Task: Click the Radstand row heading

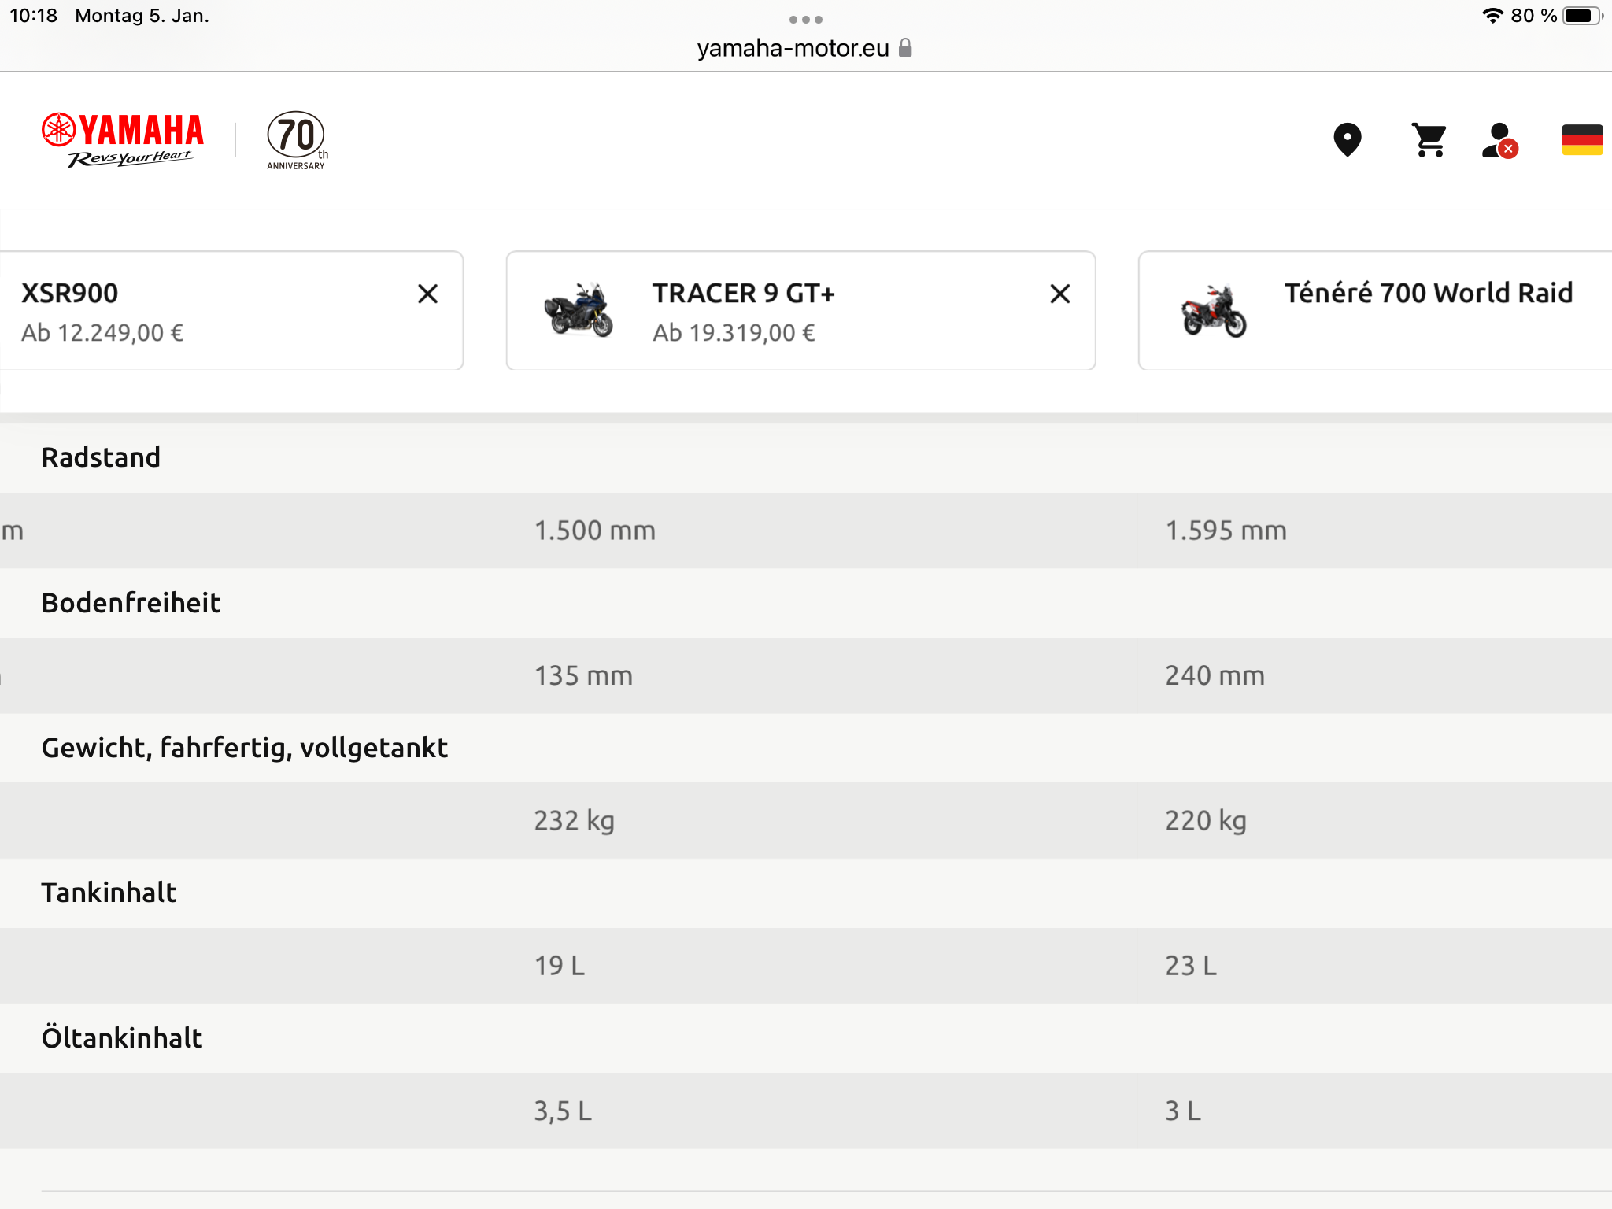Action: (x=101, y=457)
